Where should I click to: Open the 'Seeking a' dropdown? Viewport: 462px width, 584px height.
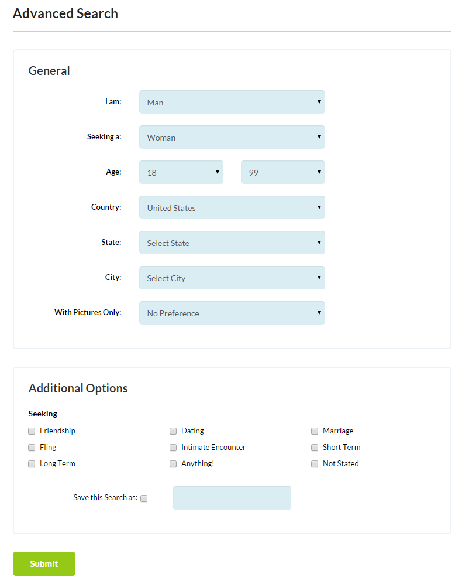pyautogui.click(x=232, y=137)
